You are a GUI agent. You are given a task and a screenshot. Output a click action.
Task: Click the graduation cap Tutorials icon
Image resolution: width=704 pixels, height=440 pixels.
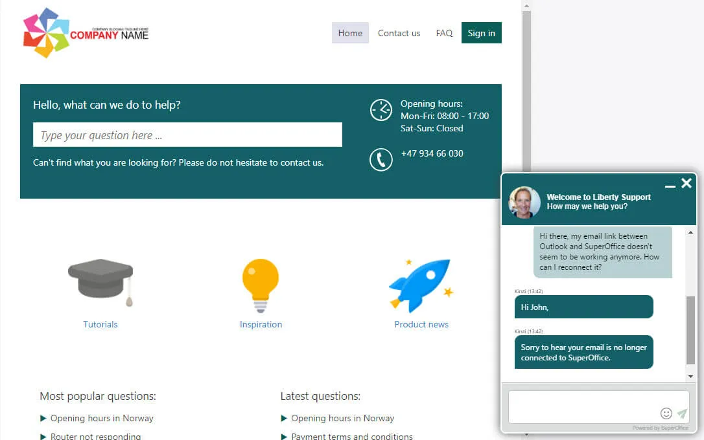(100, 282)
